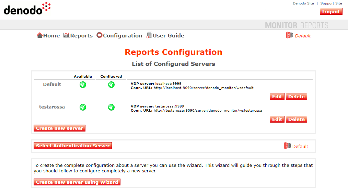Click the Available column header
348x194 pixels.
tap(83, 76)
